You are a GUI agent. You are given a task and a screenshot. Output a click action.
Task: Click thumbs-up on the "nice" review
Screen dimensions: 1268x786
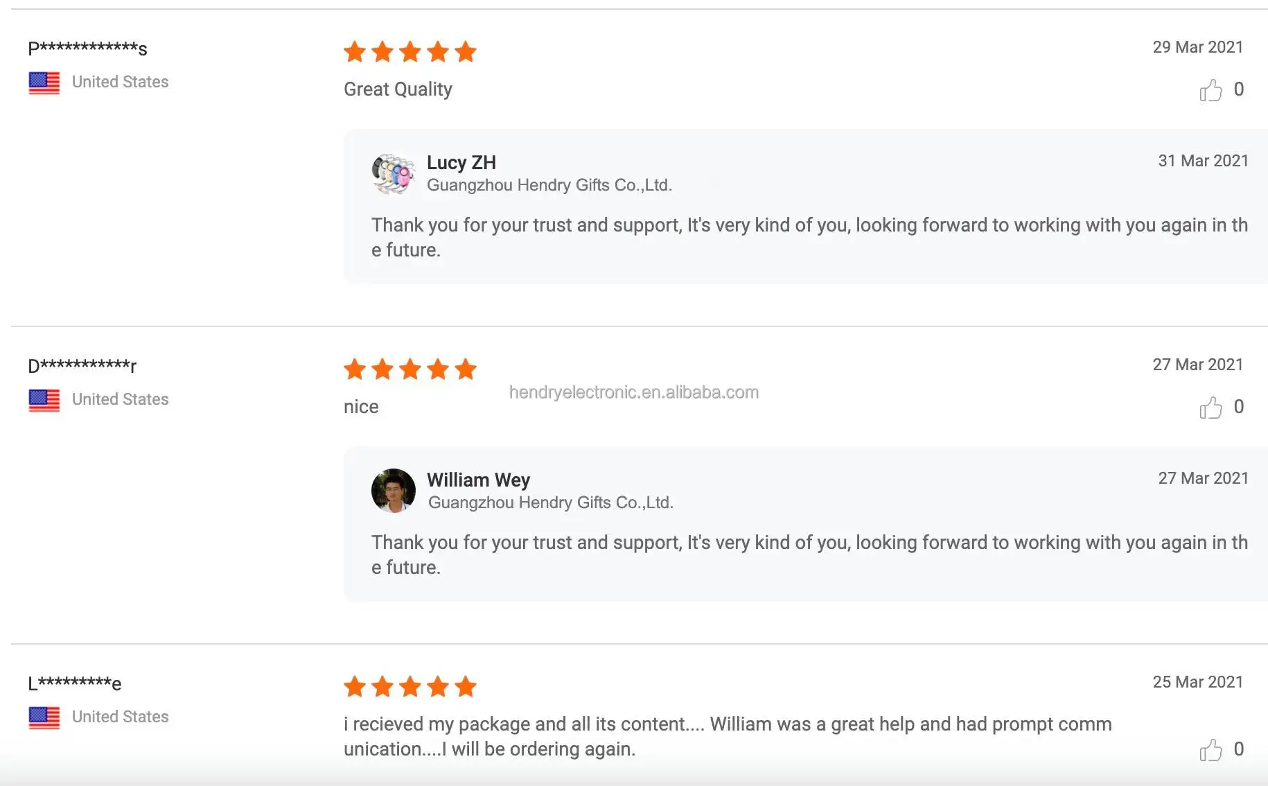click(1210, 408)
